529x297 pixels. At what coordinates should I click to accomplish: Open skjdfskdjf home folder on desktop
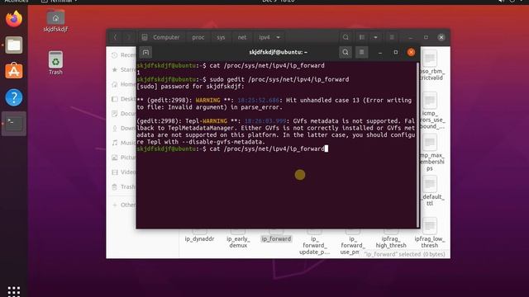pos(55,20)
